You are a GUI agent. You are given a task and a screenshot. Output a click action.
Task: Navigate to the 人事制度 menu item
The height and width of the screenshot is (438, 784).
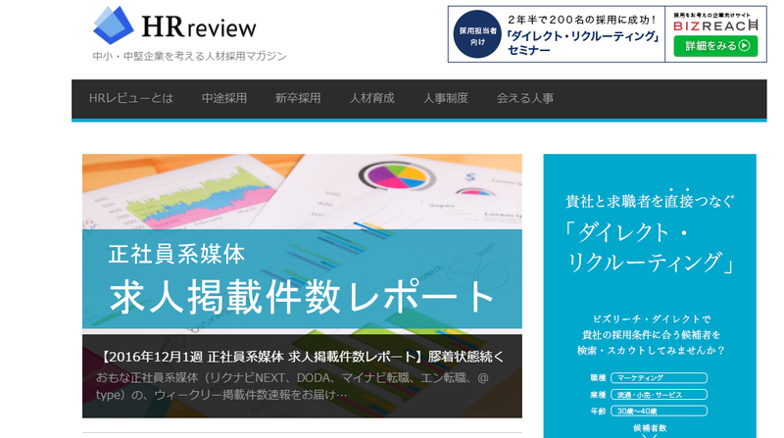(x=446, y=99)
